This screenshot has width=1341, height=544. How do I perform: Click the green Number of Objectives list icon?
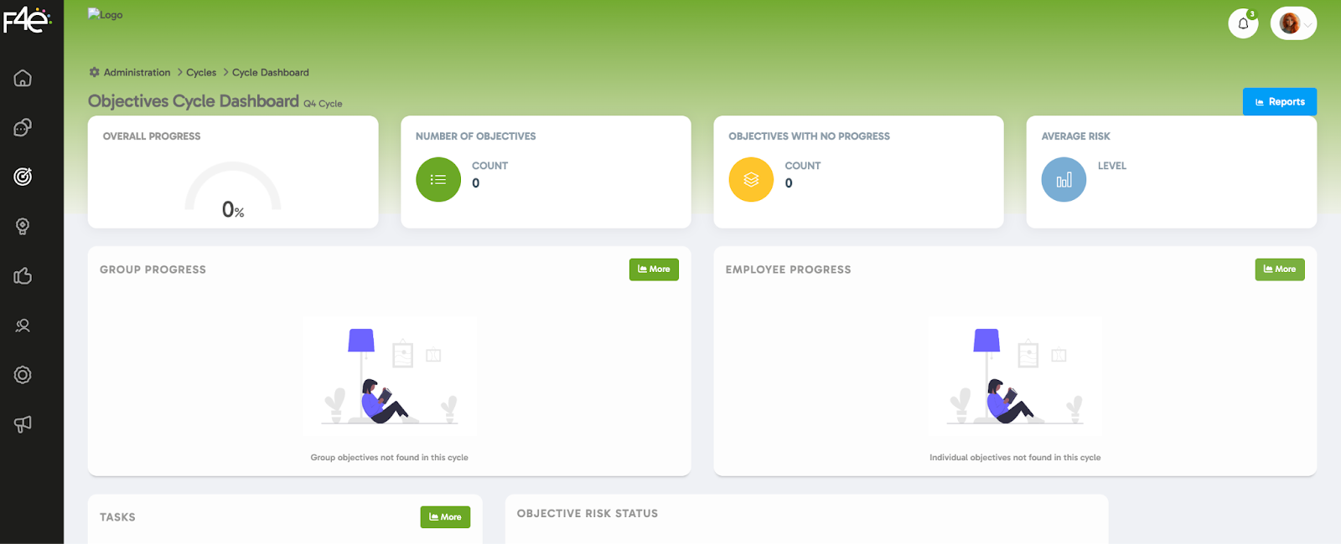click(x=438, y=180)
